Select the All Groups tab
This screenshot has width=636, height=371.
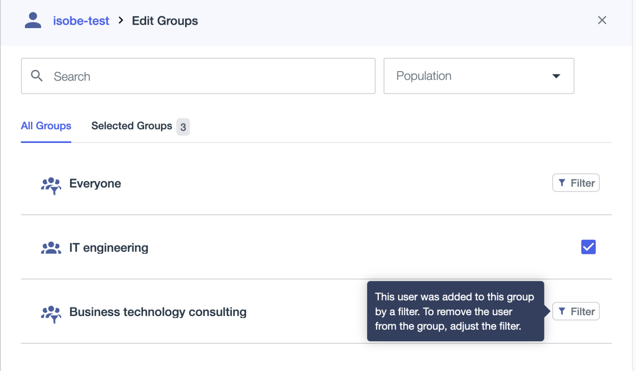(46, 126)
